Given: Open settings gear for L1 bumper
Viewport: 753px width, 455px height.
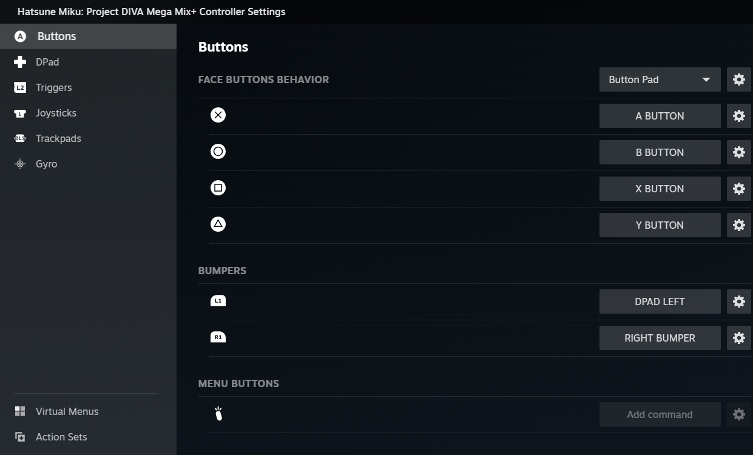Looking at the screenshot, I should (x=738, y=302).
